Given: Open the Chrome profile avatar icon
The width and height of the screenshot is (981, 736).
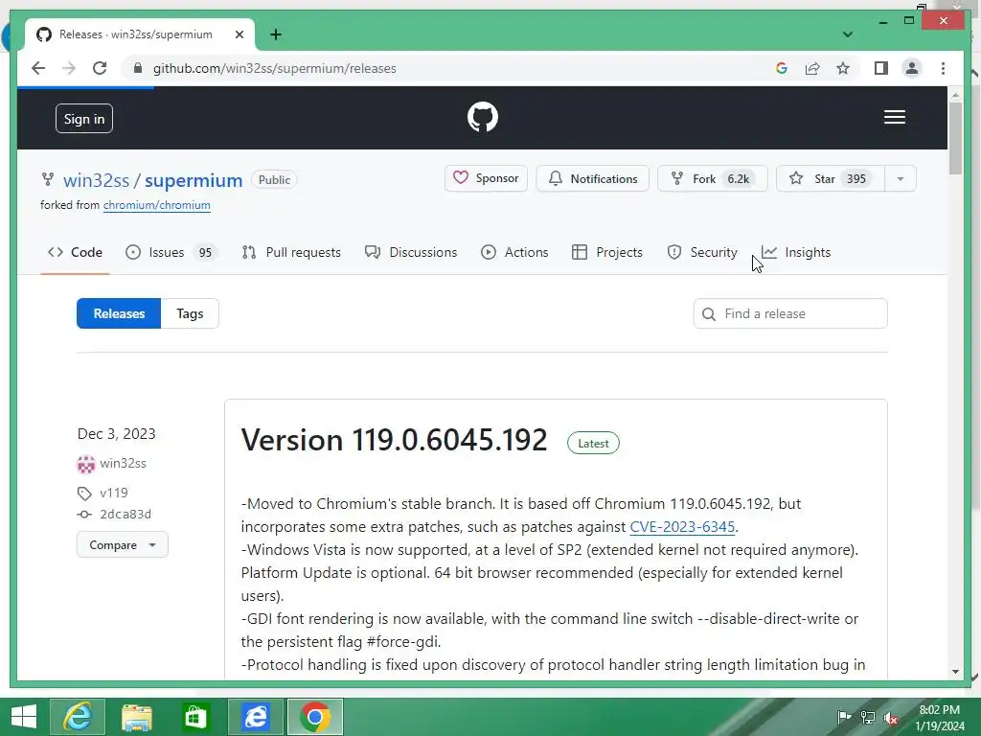Looking at the screenshot, I should [912, 68].
